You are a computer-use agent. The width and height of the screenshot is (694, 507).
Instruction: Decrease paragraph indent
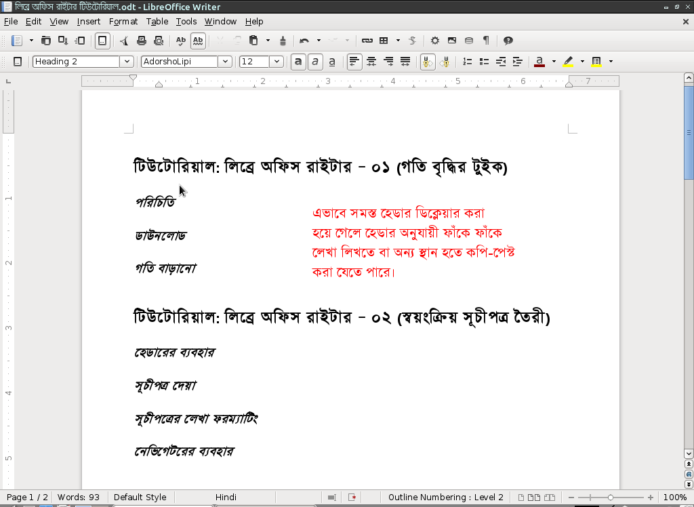point(501,62)
